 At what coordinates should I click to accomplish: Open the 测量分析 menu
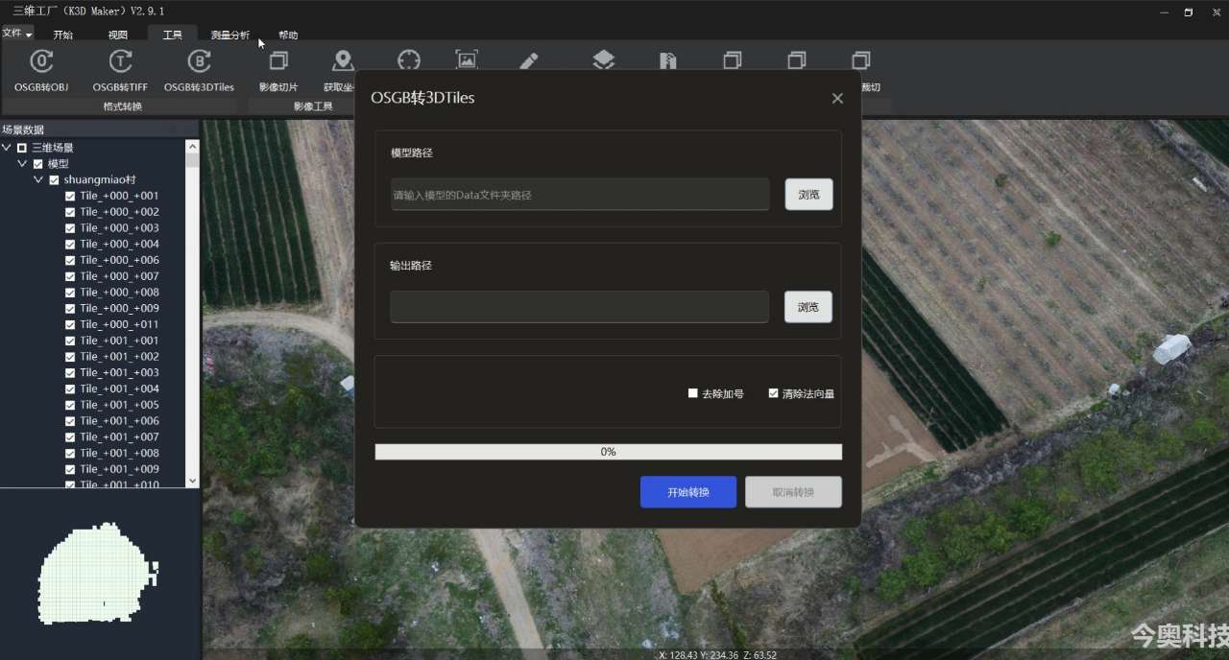(229, 35)
